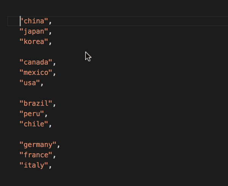Click the blank line between usa and brazil
Image resolution: width=228 pixels, height=186 pixels.
[x=57, y=93]
